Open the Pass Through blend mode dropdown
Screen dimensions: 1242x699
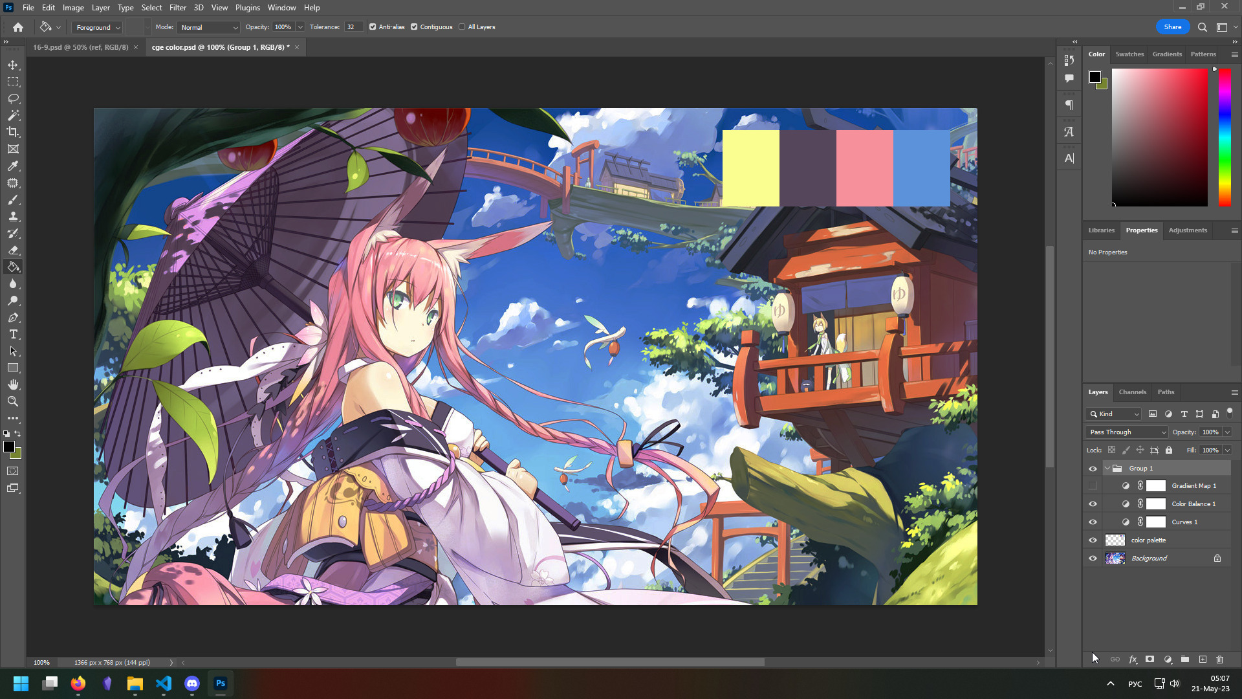[x=1127, y=432]
